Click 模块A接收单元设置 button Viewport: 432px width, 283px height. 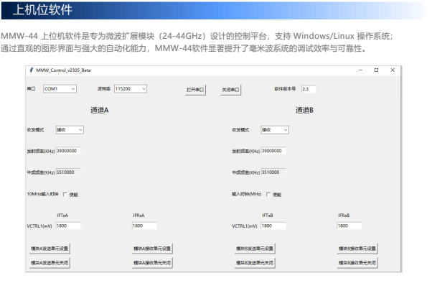click(x=152, y=249)
